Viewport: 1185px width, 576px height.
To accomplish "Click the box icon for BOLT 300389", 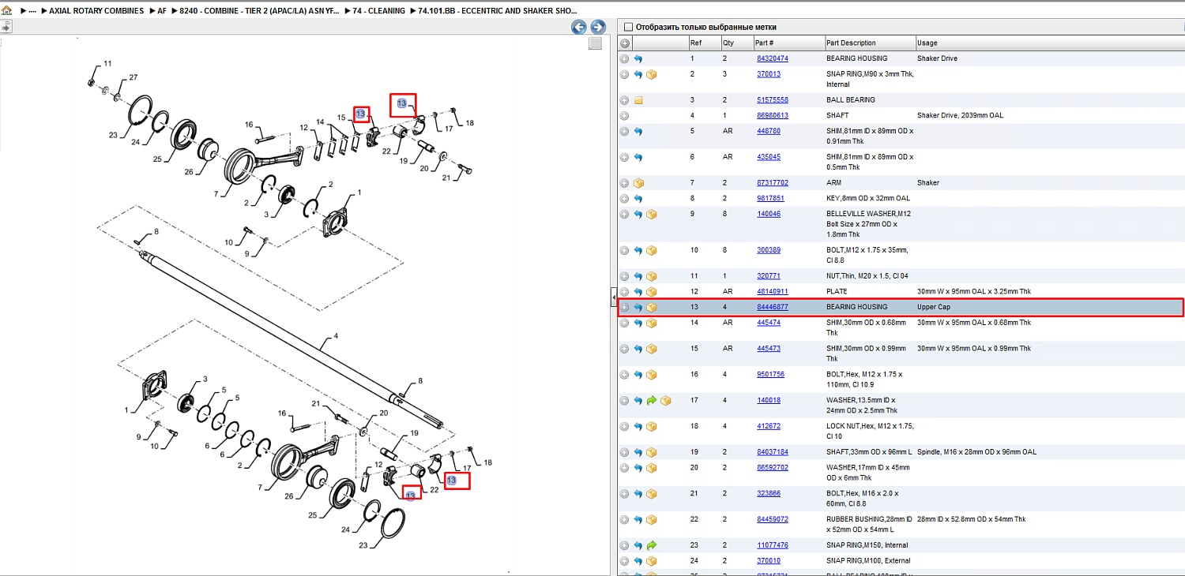I will pyautogui.click(x=652, y=251).
